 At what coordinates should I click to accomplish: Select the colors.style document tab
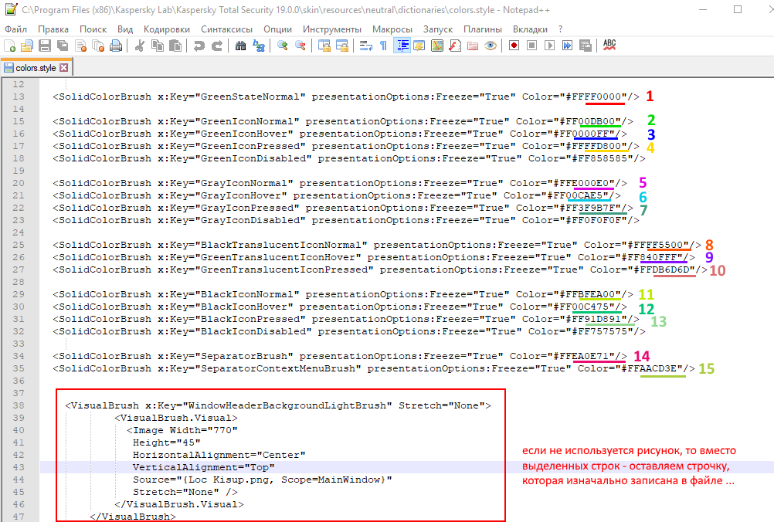36,68
